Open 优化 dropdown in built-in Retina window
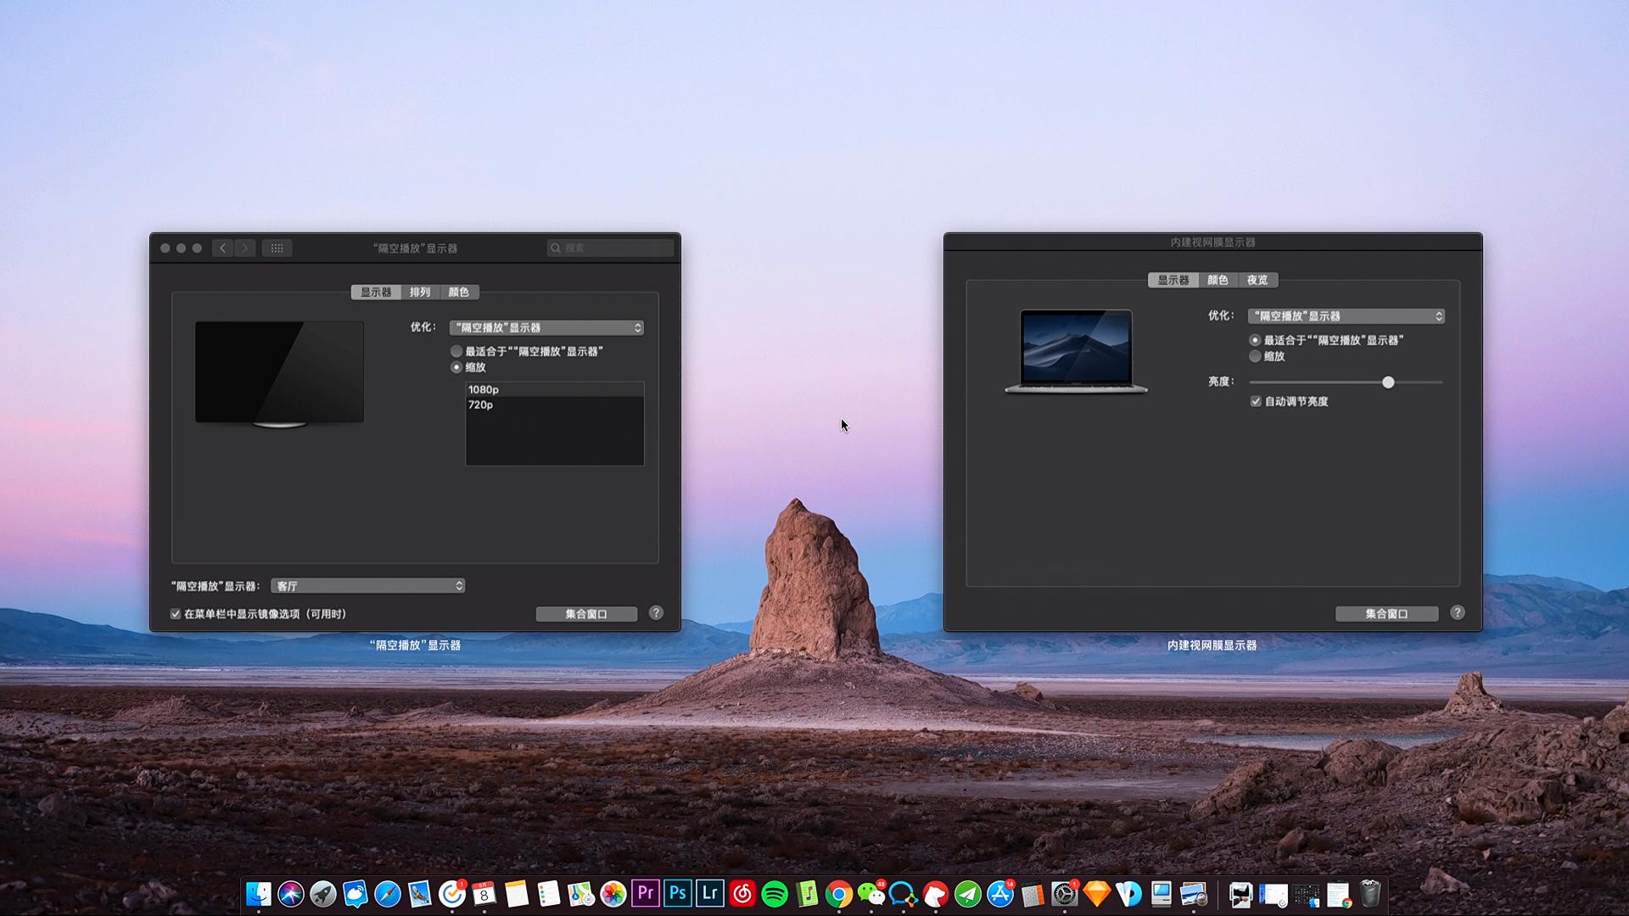Viewport: 1629px width, 916px height. [x=1346, y=316]
